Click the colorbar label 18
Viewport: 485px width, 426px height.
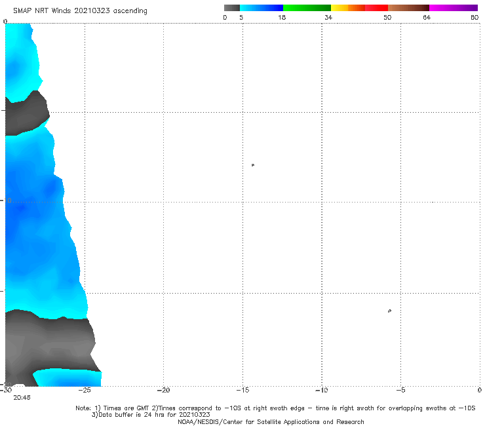click(282, 18)
